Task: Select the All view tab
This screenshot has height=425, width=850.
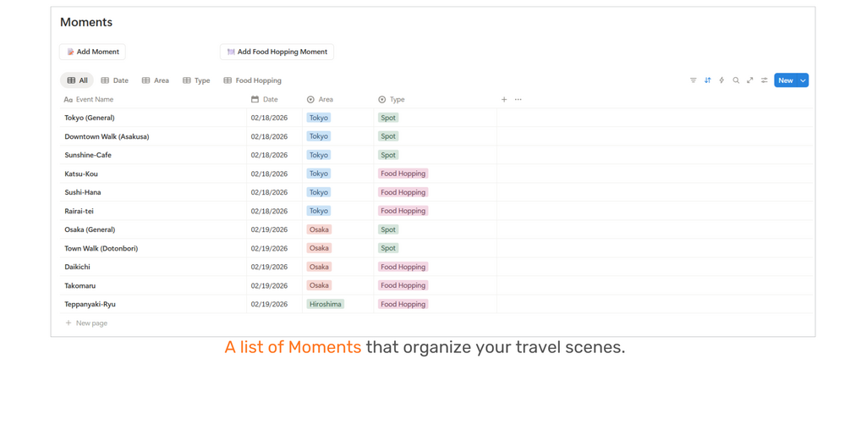Action: point(77,80)
